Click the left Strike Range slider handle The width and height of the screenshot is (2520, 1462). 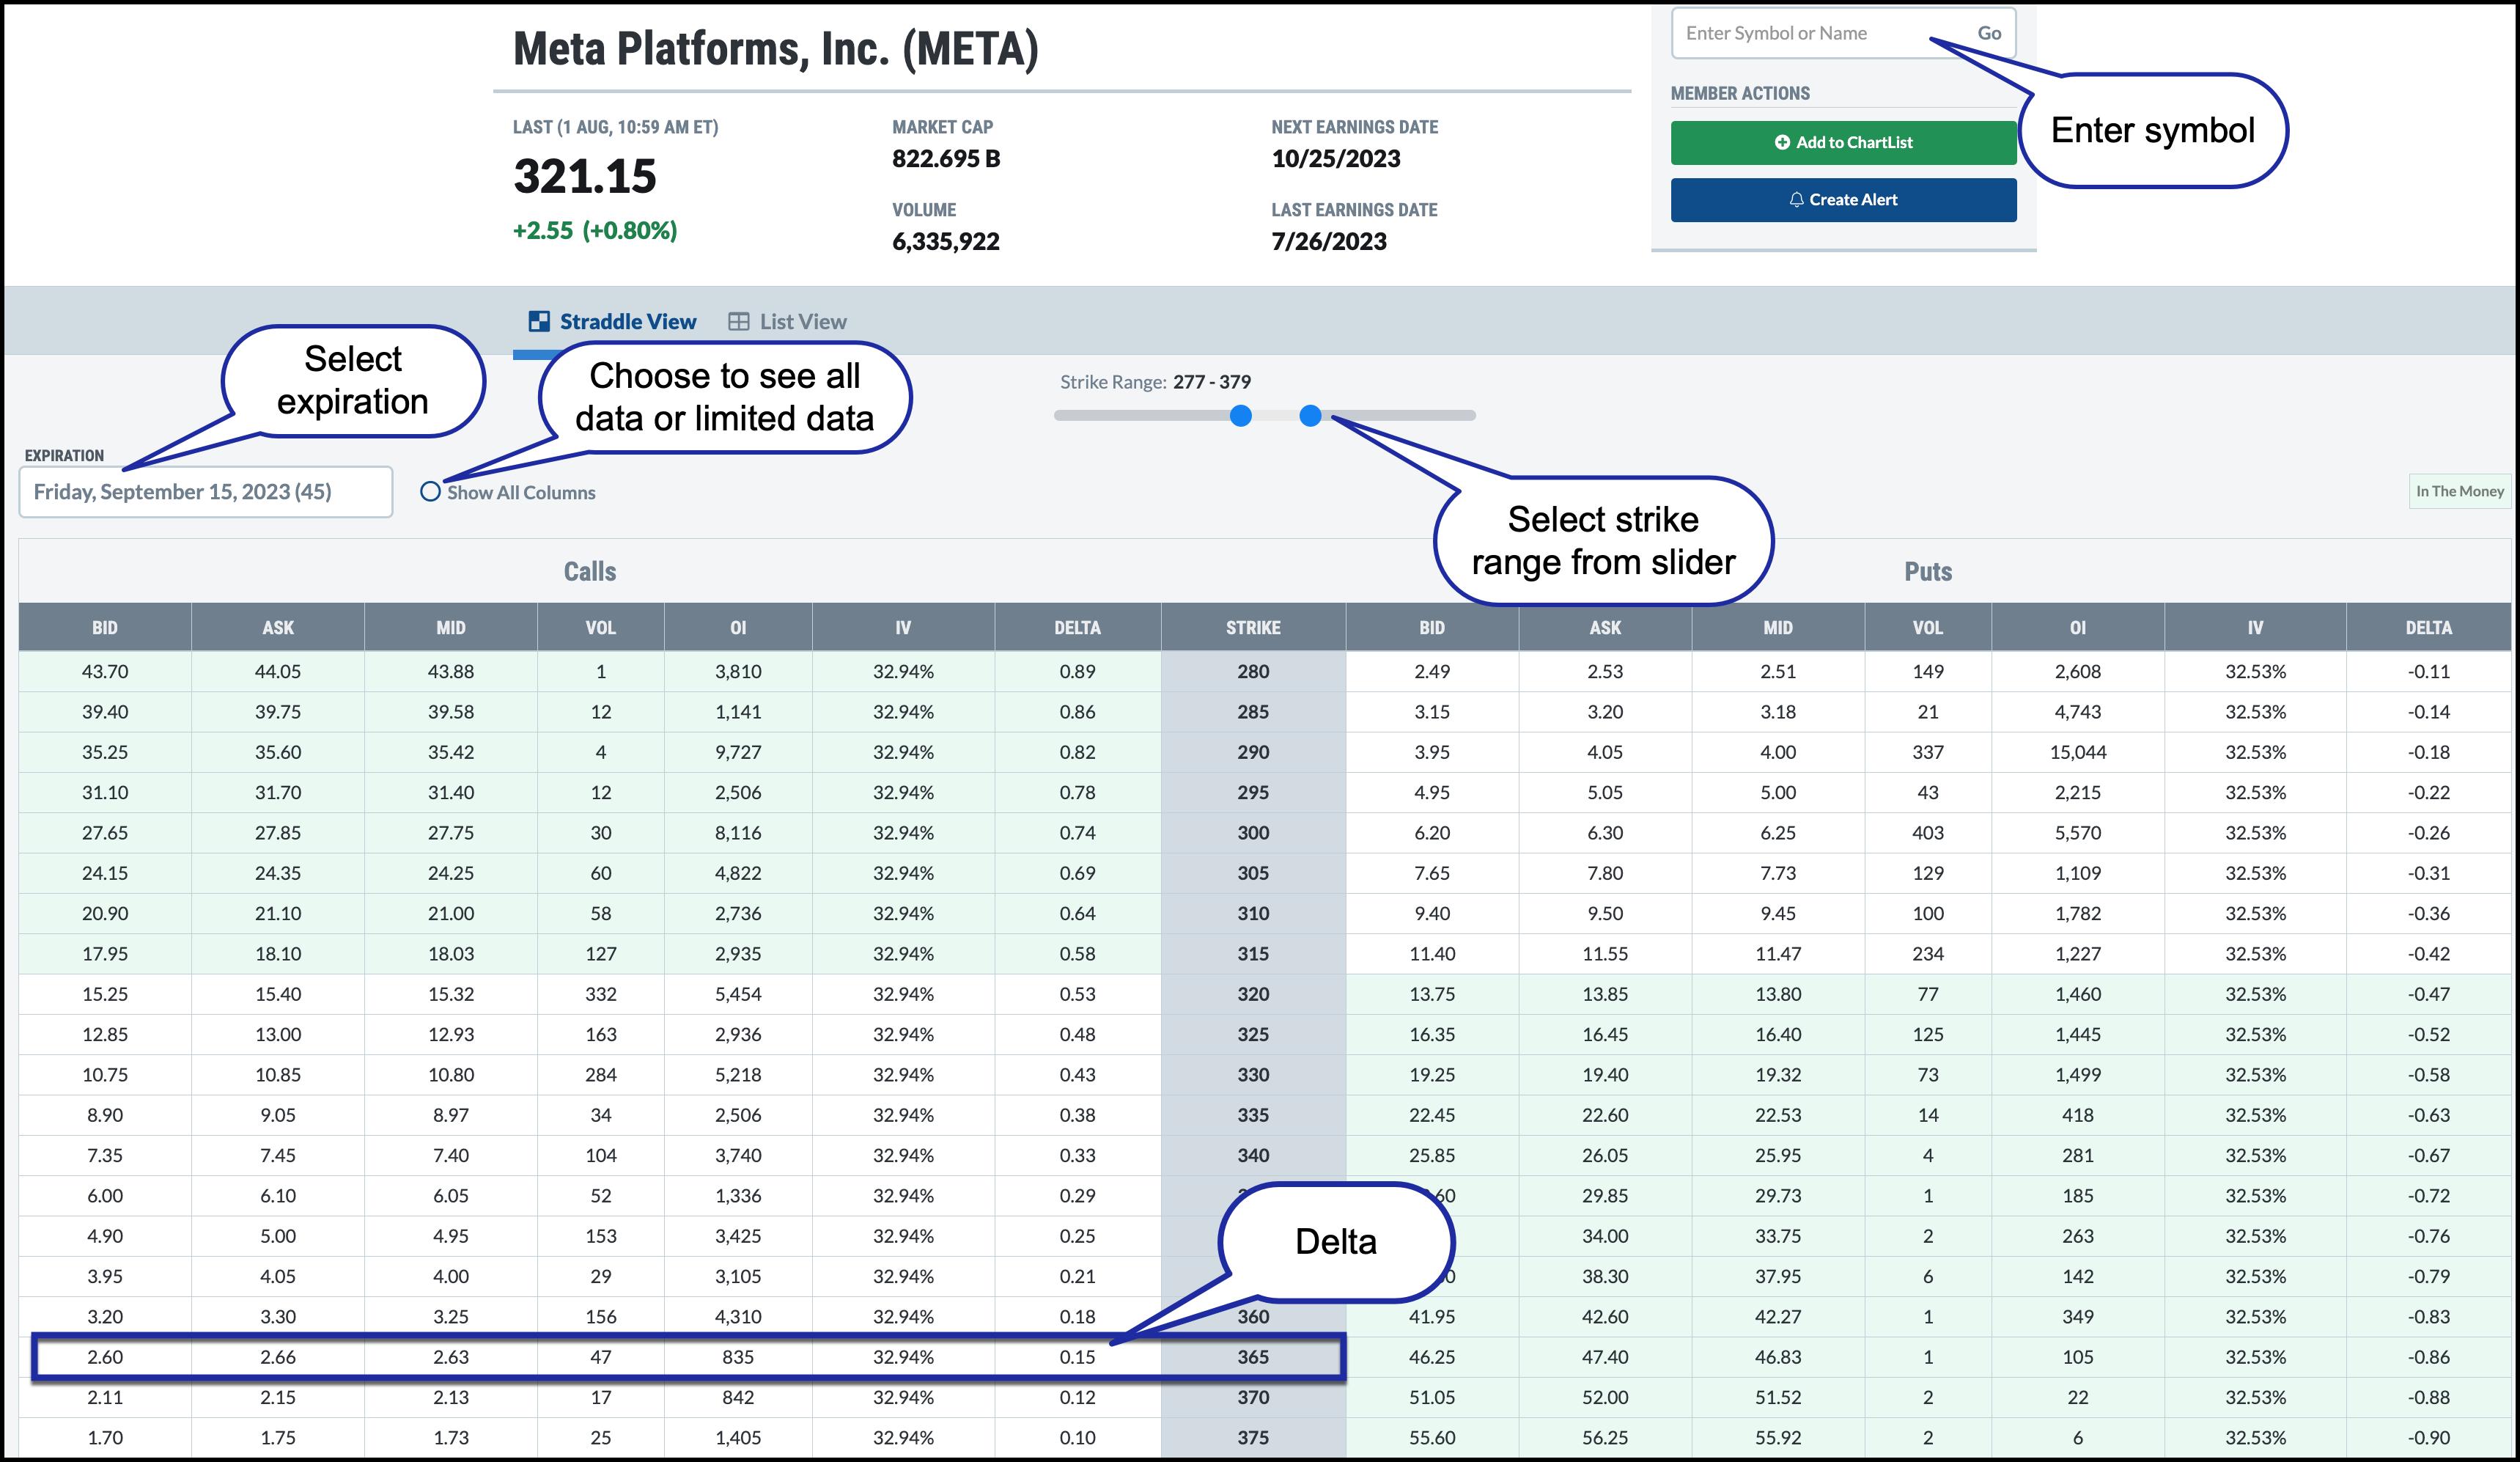pos(1240,416)
